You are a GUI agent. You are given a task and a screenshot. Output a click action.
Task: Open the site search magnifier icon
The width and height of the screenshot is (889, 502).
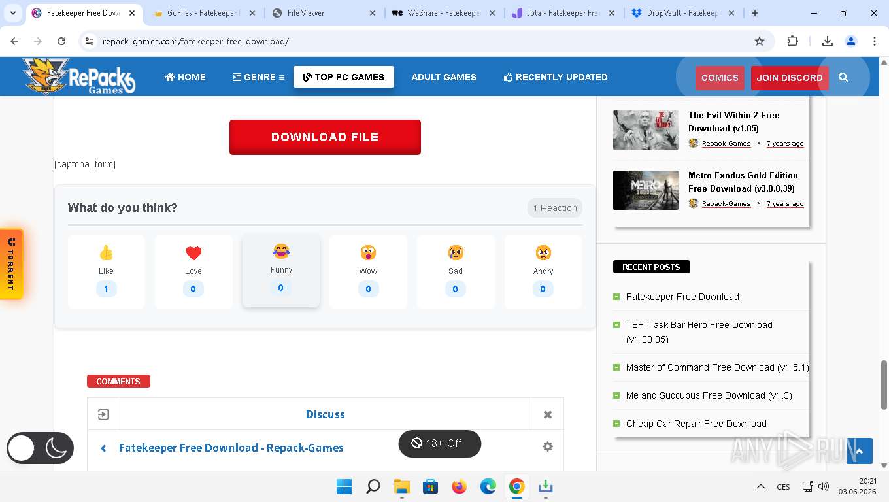tap(843, 78)
